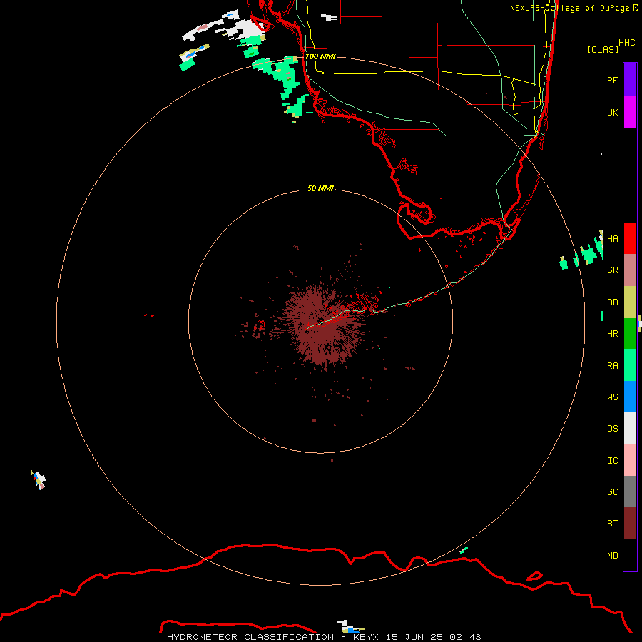Click the BI brown legend swatch

click(630, 524)
